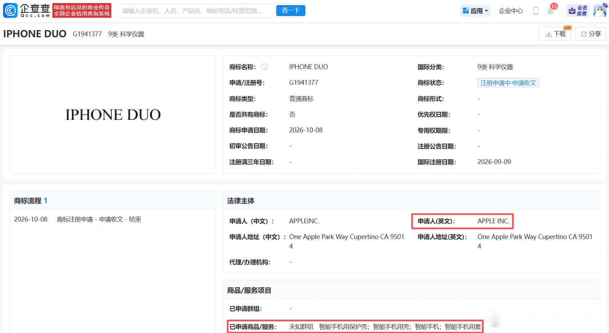
Task: Select the application number G1941377 value
Action: click(304, 82)
